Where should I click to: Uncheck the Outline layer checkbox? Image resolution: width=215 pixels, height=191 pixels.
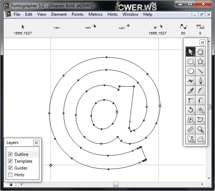[x=10, y=154]
